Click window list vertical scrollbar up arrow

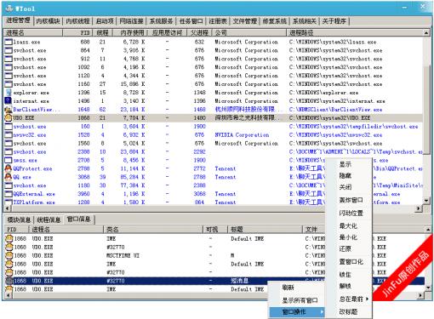click(x=428, y=229)
